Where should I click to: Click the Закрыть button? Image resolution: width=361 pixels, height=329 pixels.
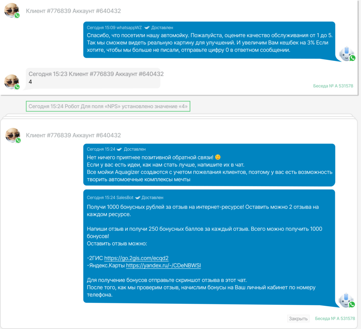(x=298, y=319)
